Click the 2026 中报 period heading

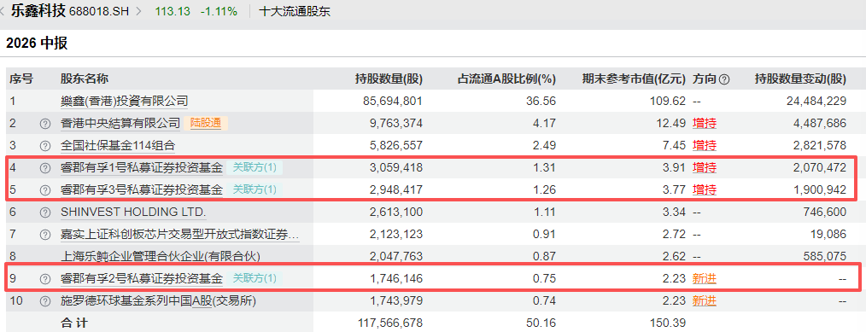37,44
